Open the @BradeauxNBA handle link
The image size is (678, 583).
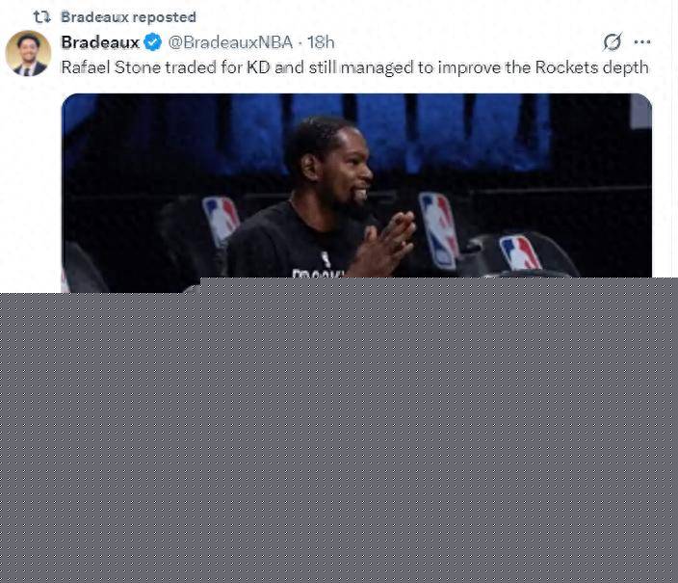pos(230,42)
